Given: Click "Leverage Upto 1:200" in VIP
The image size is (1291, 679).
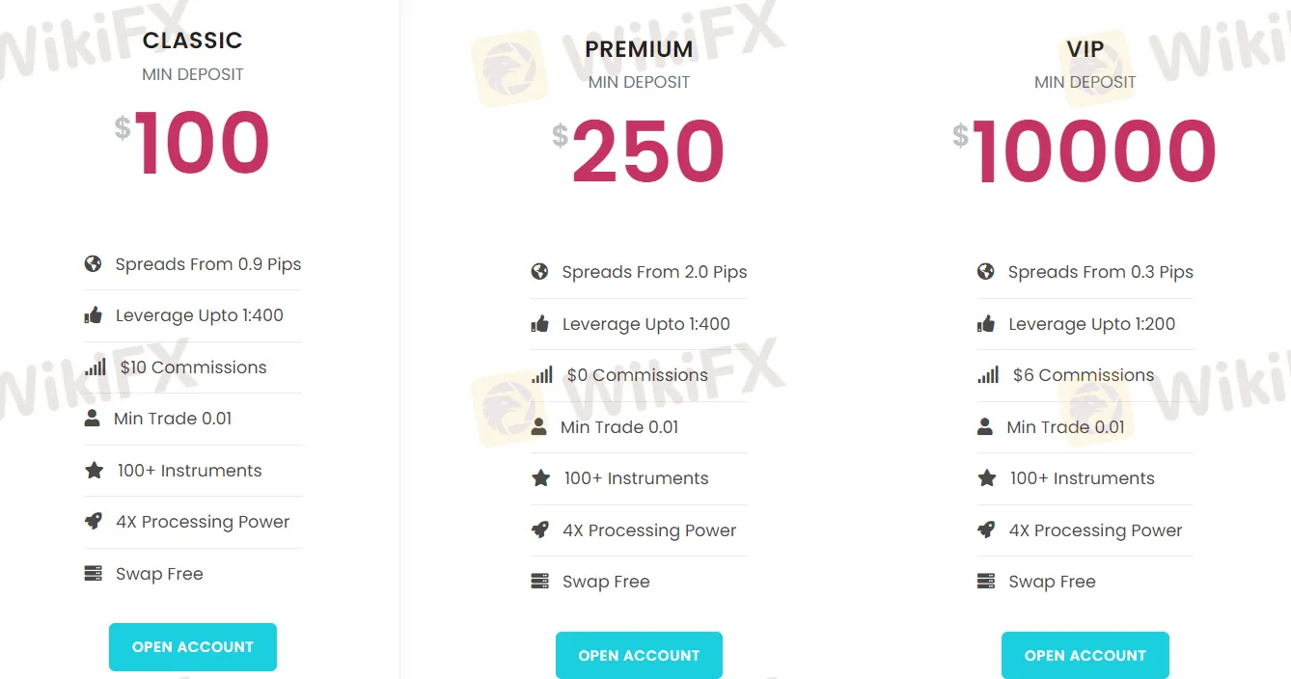Looking at the screenshot, I should pos(1091,324).
